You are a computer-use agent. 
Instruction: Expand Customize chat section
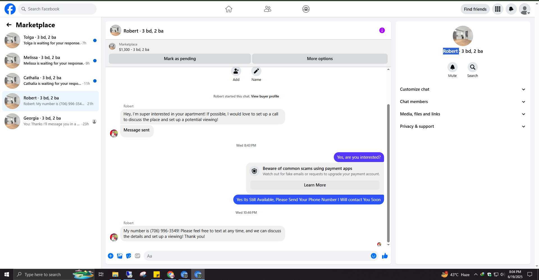coord(463,89)
